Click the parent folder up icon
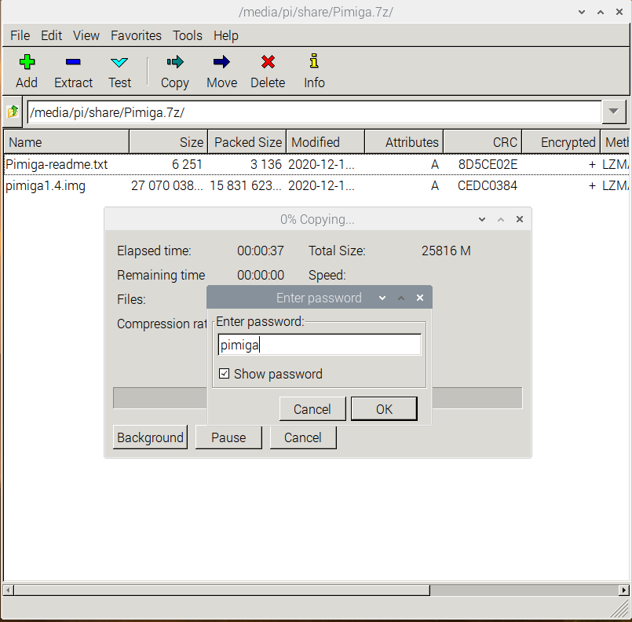This screenshot has height=622, width=632. 13,112
